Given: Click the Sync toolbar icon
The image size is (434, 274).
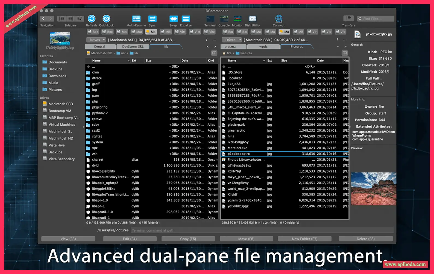Looking at the screenshot, I should coord(152,19).
